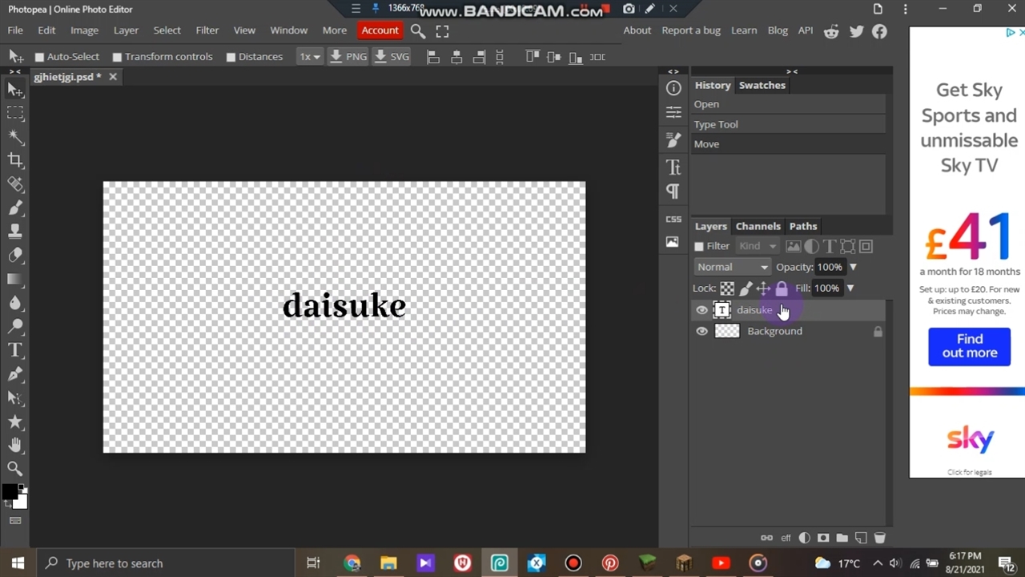Switch to the Channels tab

(x=758, y=226)
